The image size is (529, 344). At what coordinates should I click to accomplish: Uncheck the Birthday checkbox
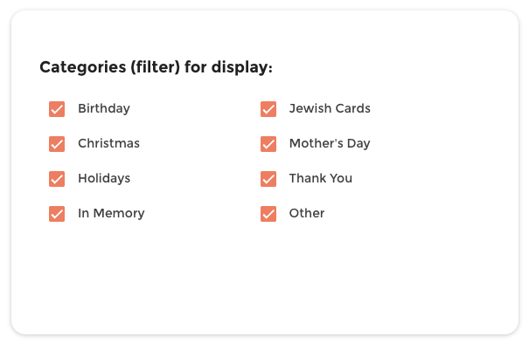click(57, 109)
